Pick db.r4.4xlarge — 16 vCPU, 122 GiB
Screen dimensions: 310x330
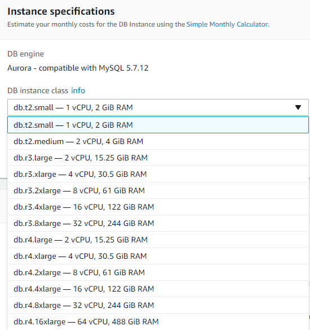point(158,289)
